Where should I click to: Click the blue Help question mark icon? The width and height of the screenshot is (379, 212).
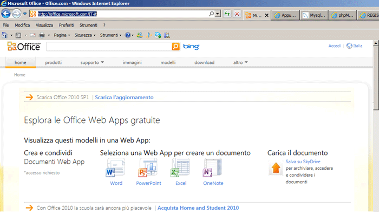pos(128,35)
